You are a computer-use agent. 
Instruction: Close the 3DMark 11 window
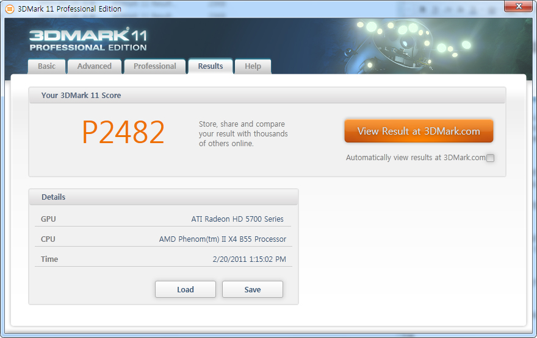(x=519, y=6)
